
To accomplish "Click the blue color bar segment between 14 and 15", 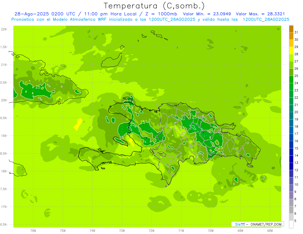I will [291, 152].
